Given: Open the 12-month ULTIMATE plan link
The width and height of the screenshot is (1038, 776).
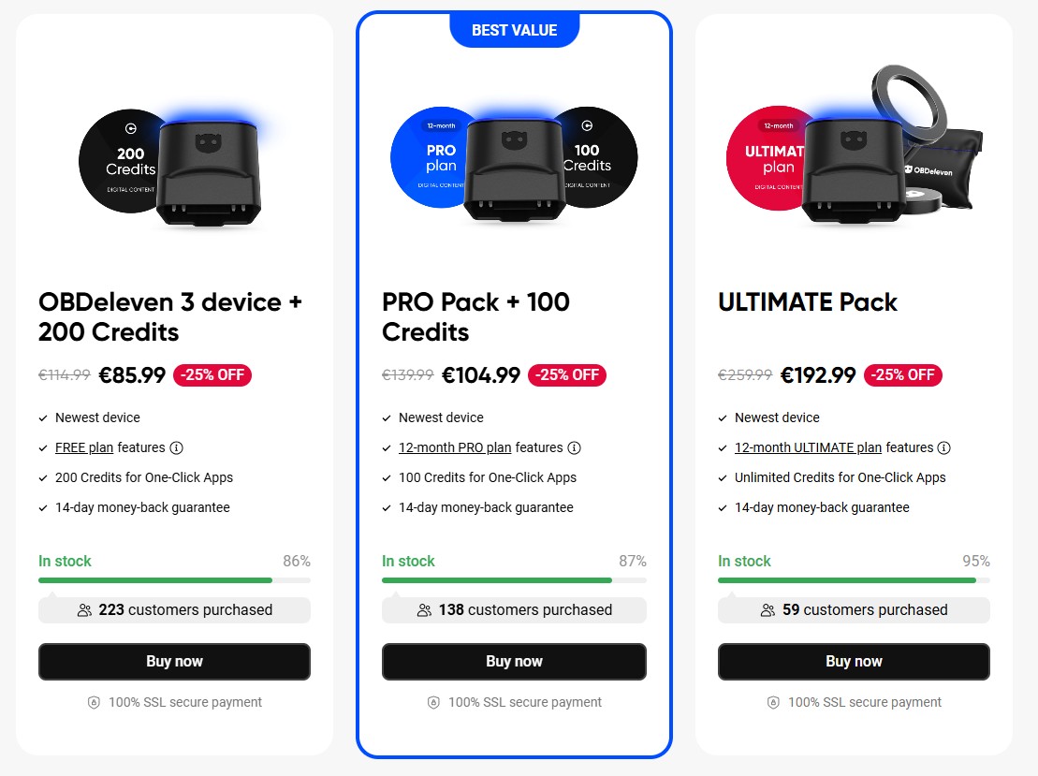Looking at the screenshot, I should coord(808,447).
